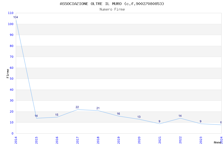Click the x-axis year 2023
Image resolution: width=224 pixels, height=145 pixels.
201,140
